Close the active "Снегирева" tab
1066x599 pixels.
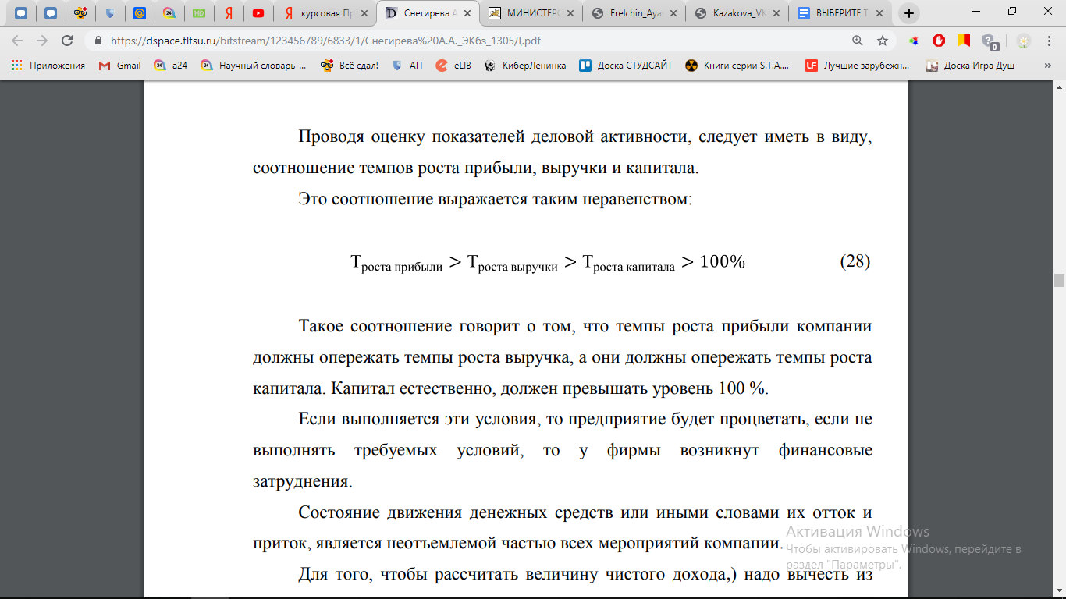pyautogui.click(x=466, y=13)
